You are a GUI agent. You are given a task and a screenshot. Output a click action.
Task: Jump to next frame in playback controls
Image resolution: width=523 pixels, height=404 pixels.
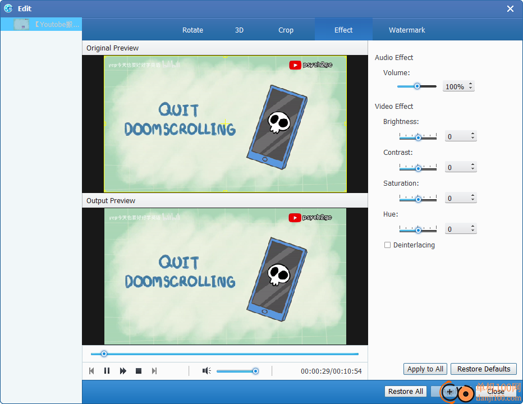point(154,371)
